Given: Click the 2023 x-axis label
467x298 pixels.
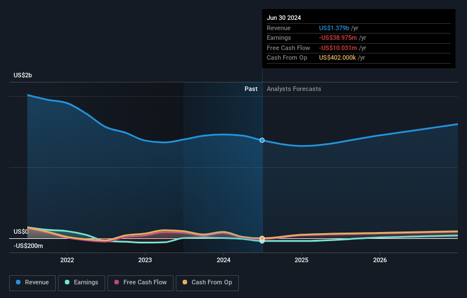Looking at the screenshot, I should pos(145,260).
